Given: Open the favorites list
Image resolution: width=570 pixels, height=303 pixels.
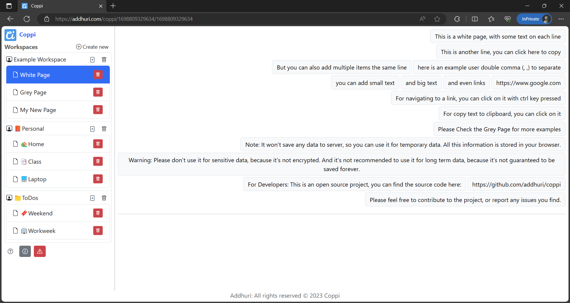Looking at the screenshot, I should tap(491, 19).
